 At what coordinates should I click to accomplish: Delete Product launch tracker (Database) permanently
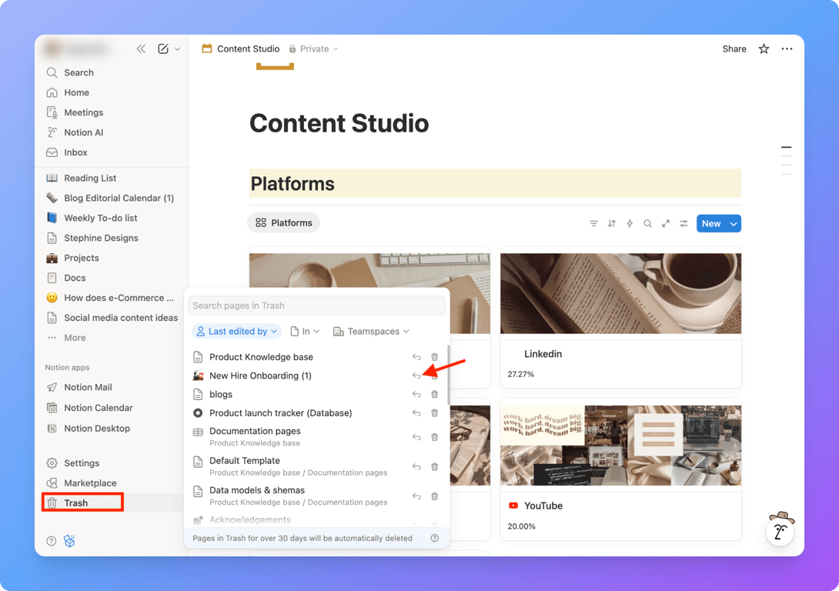[434, 413]
